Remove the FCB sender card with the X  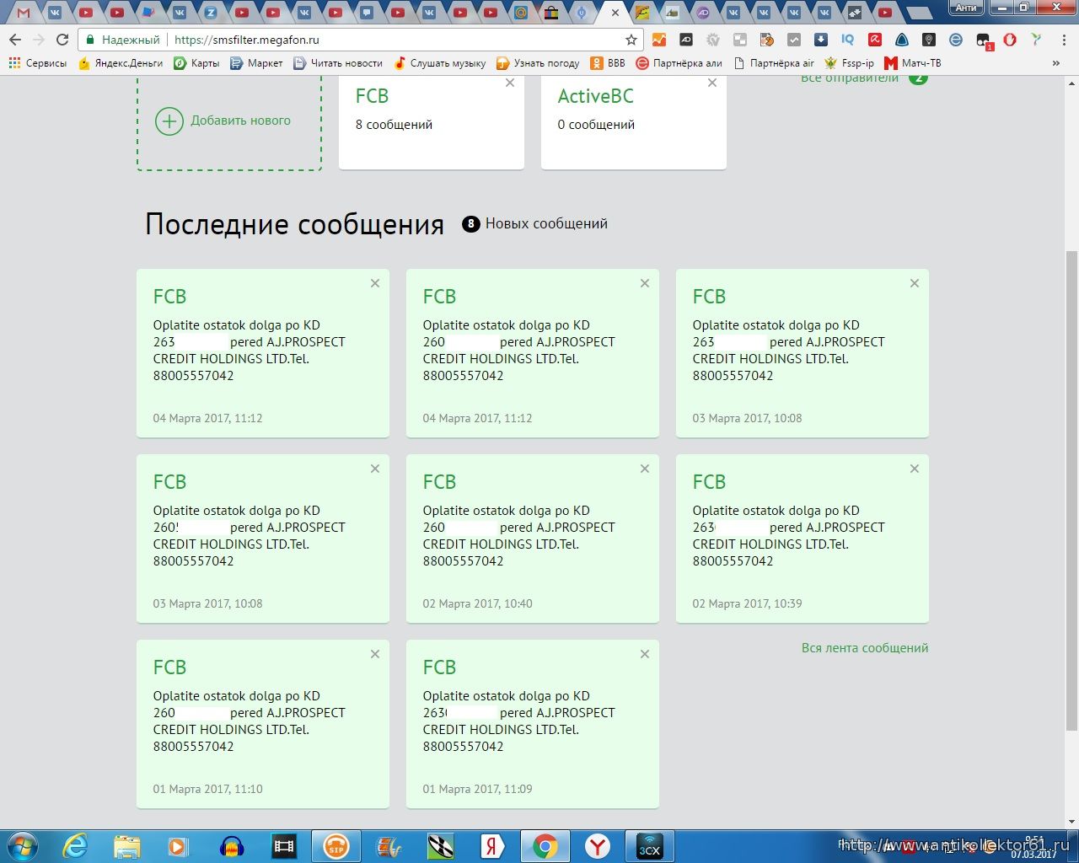tap(510, 83)
